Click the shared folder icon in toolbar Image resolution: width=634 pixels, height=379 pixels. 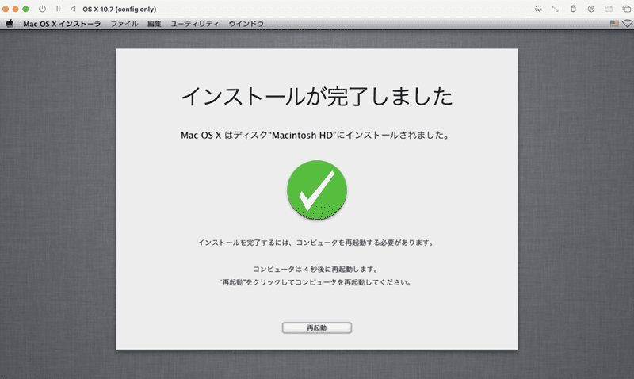[x=609, y=9]
